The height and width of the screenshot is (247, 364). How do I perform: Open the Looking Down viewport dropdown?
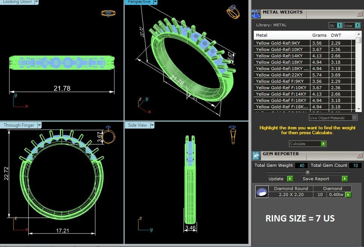(x=36, y=2)
